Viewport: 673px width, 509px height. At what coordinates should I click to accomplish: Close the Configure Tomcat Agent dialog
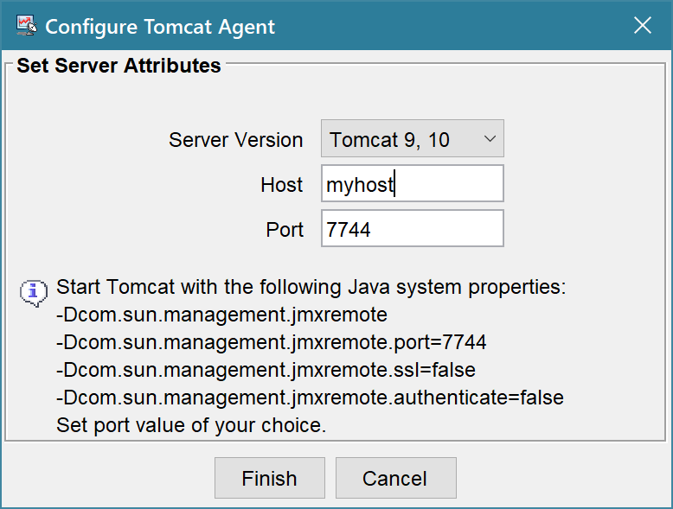tap(643, 25)
